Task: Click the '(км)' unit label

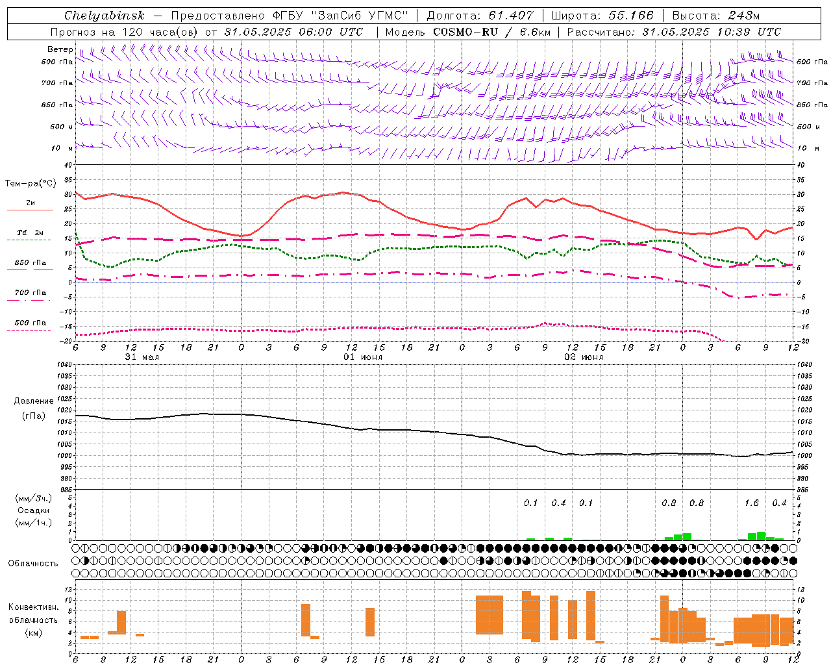Action: [33, 633]
